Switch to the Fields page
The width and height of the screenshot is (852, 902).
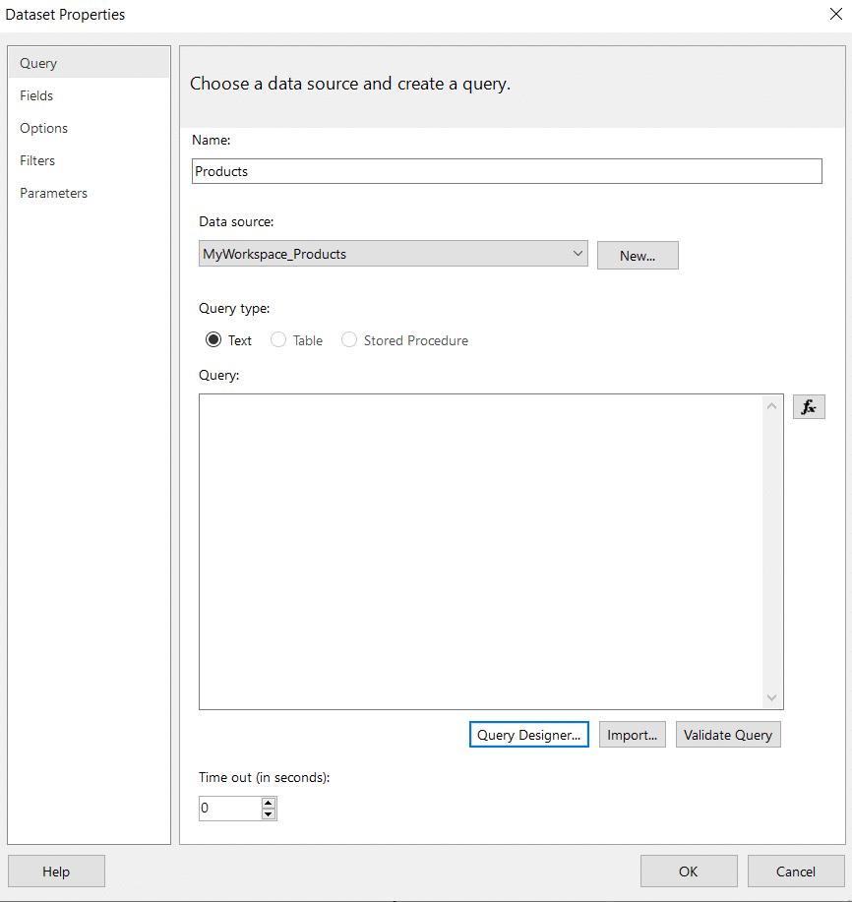click(90, 95)
